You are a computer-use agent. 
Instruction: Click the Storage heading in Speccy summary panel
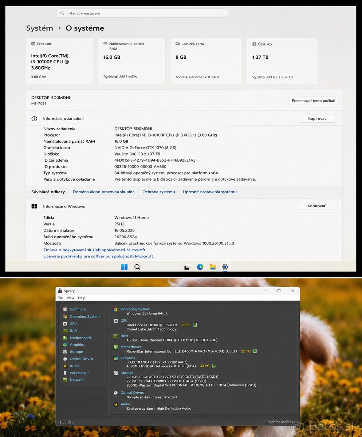click(x=127, y=373)
